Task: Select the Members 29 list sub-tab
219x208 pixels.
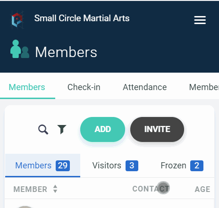Action: point(42,166)
